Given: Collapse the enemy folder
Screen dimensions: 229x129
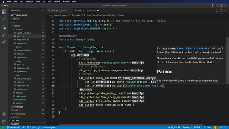Looking at the screenshot, I should click(x=19, y=29).
